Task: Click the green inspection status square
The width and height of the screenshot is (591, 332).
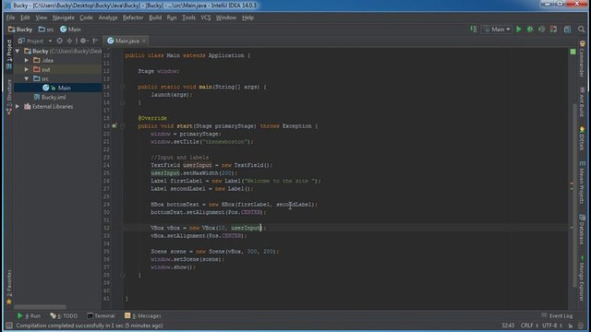Action: tap(573, 52)
